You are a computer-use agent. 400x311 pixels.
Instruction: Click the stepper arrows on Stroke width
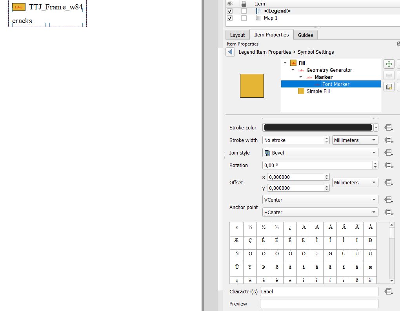tap(327, 140)
